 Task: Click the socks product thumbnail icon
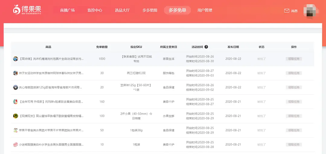coord(16,73)
